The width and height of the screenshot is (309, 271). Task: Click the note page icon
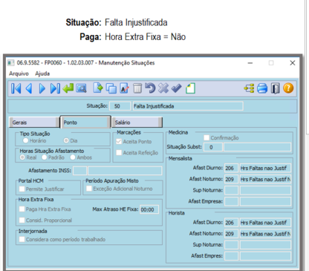tap(191, 88)
